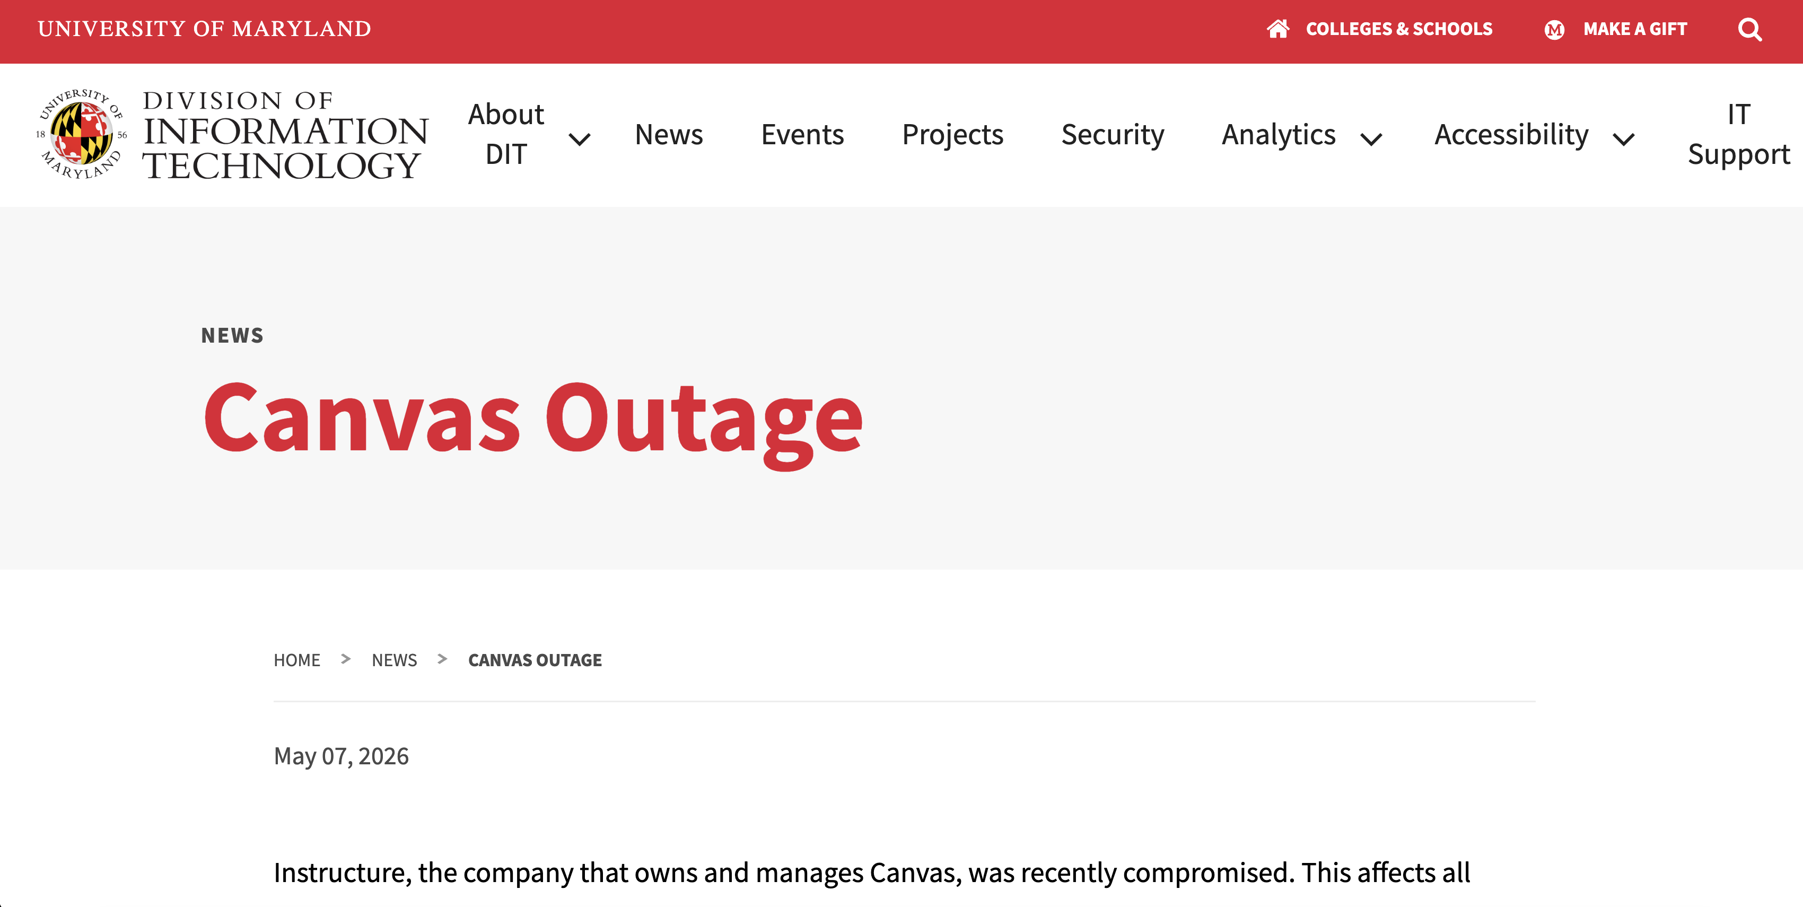Image resolution: width=1803 pixels, height=907 pixels.
Task: Go to News in the breadcrumb
Action: (x=394, y=660)
